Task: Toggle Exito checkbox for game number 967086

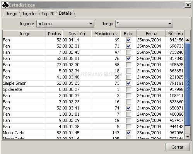Action: point(128,133)
